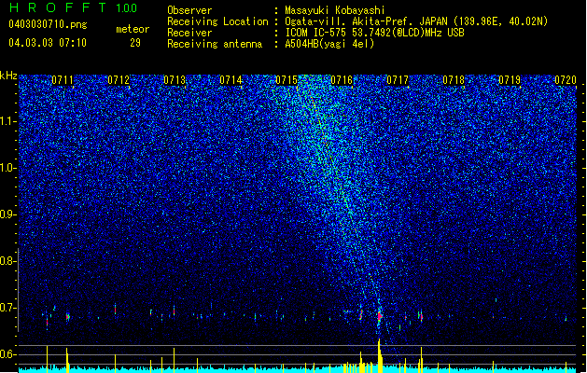Click the Receiving antenna label
Image resolution: width=587 pixels, height=373 pixels.
215,44
